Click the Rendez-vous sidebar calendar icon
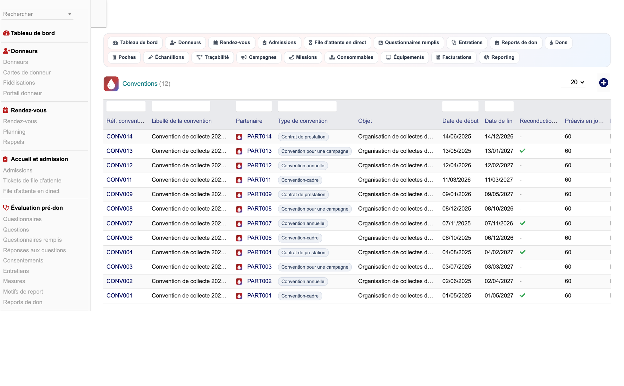This screenshot has height=386, width=624. click(6, 110)
